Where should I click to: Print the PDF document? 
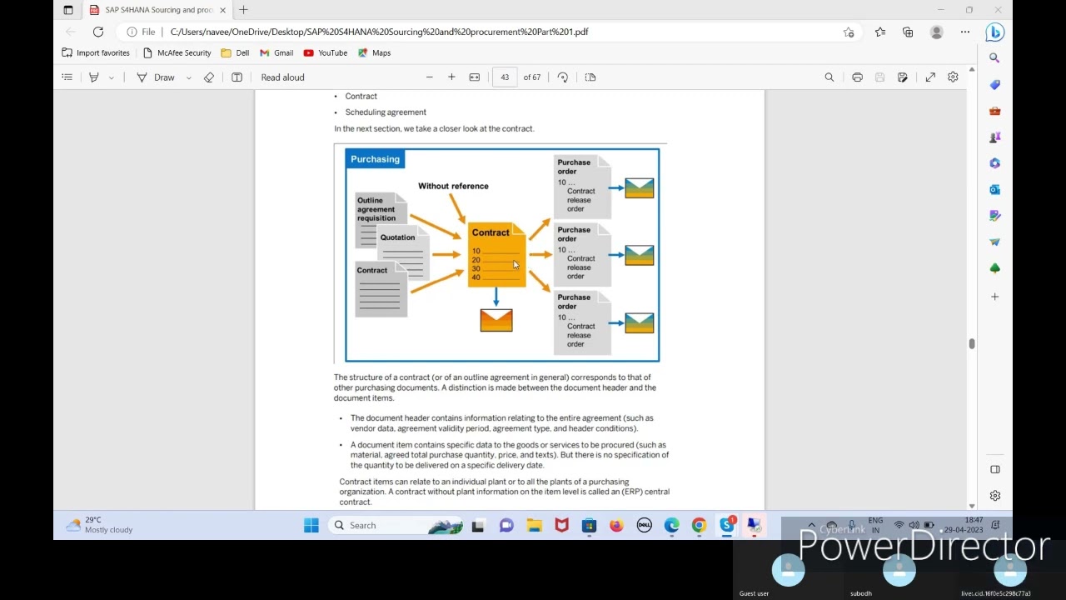857,77
